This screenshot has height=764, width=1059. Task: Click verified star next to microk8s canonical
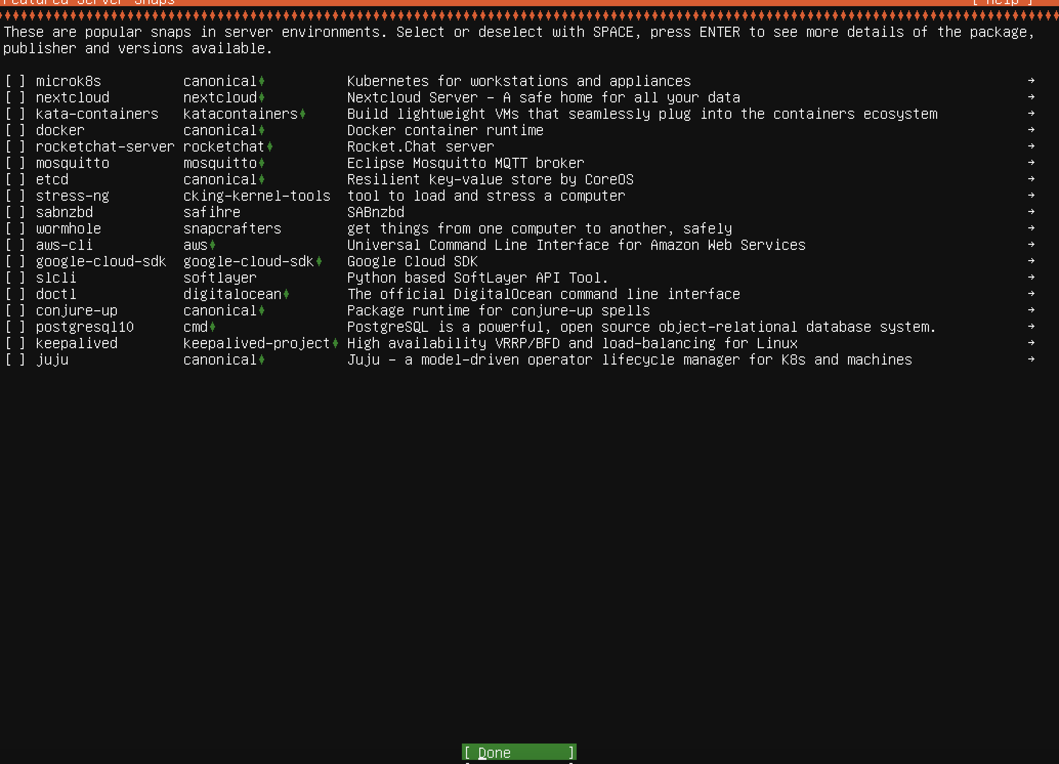(262, 81)
